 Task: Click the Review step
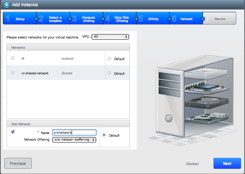(220, 19)
